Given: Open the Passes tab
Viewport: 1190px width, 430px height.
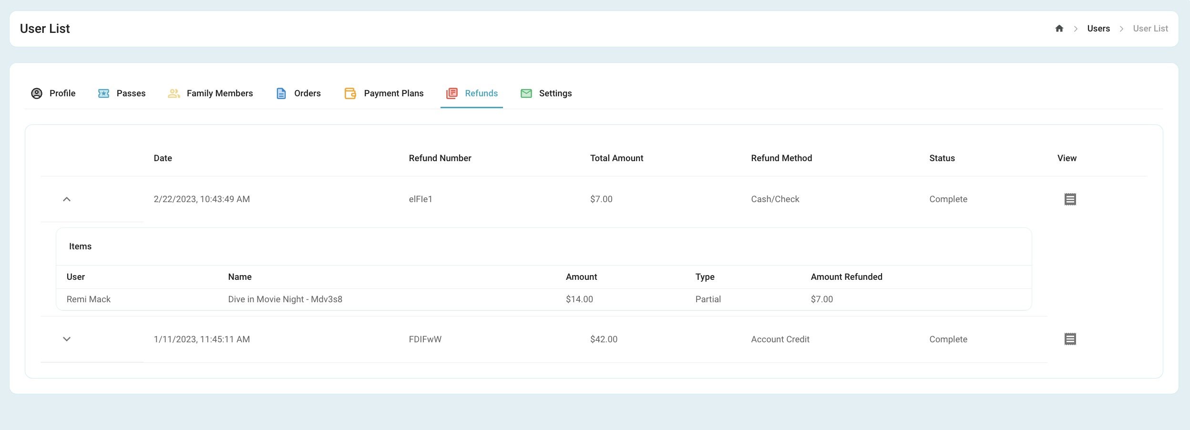Looking at the screenshot, I should pos(122,93).
